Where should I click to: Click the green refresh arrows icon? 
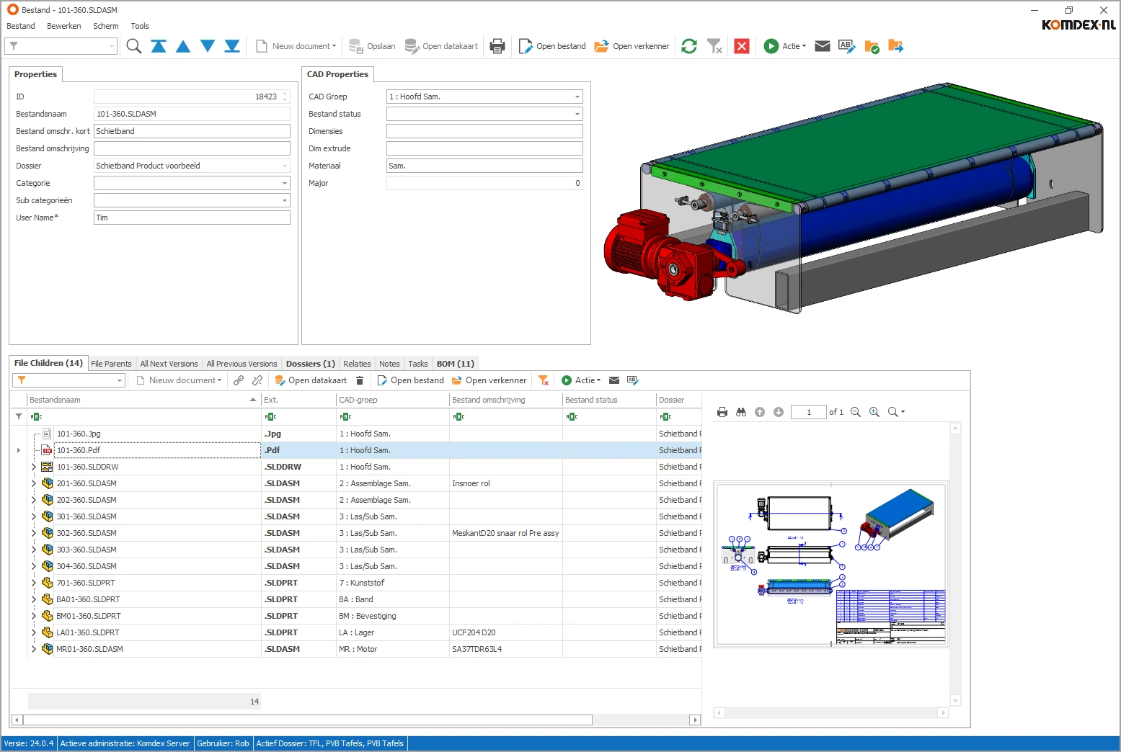tap(689, 46)
